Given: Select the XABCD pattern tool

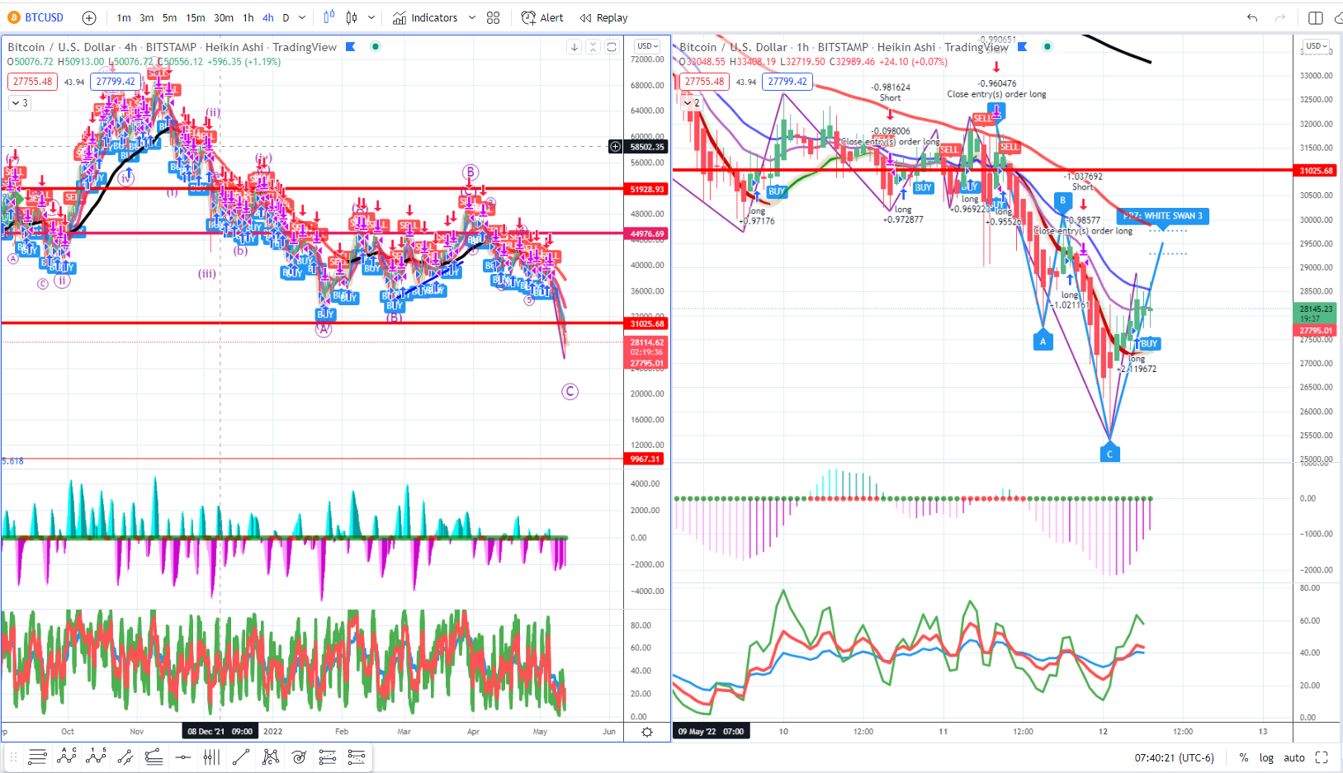Looking at the screenshot, I should click(270, 757).
